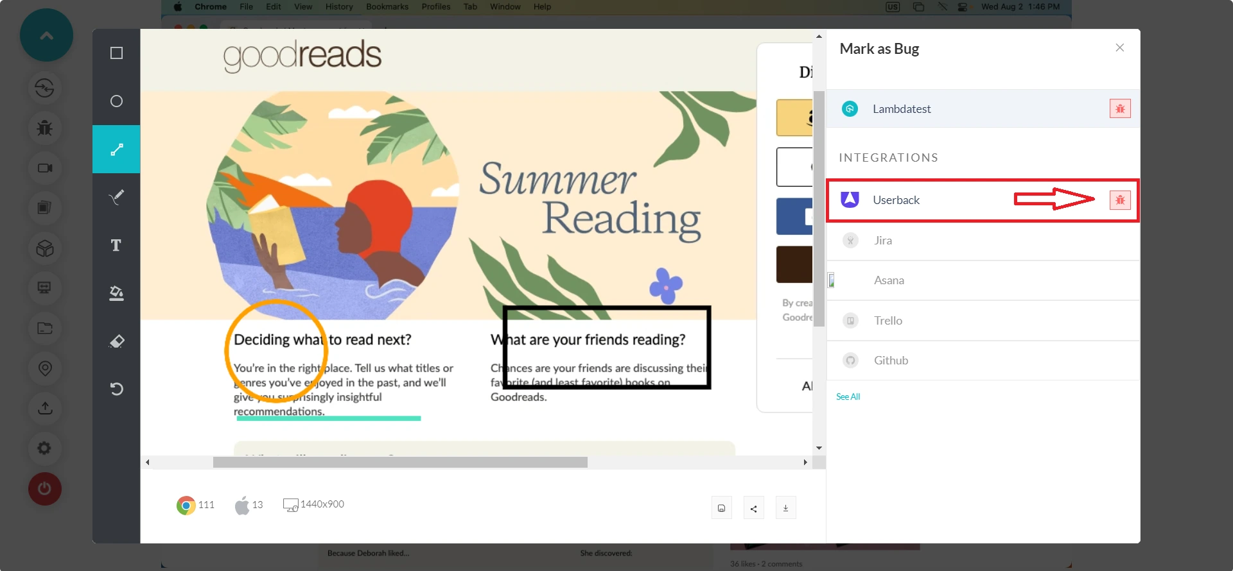Click the bug icon in left sidebar
This screenshot has width=1233, height=571.
coord(44,128)
